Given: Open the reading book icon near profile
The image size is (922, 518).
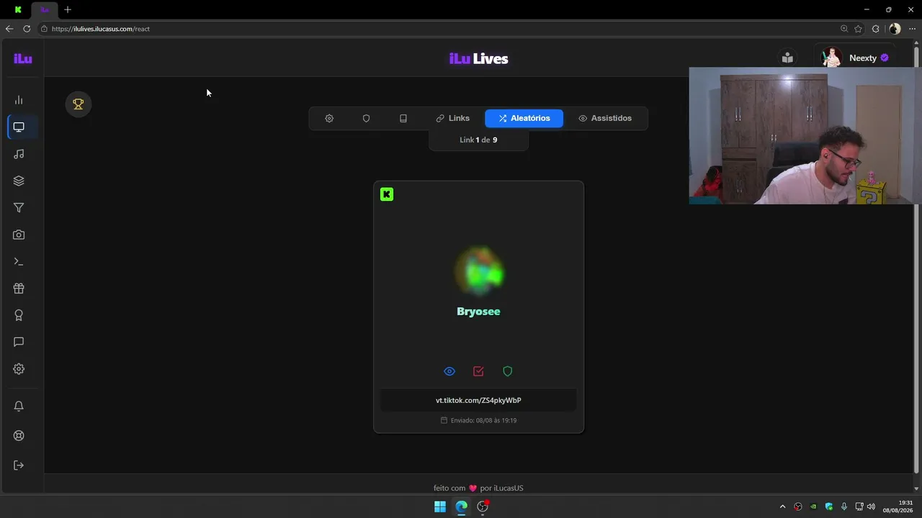Looking at the screenshot, I should pos(787,58).
